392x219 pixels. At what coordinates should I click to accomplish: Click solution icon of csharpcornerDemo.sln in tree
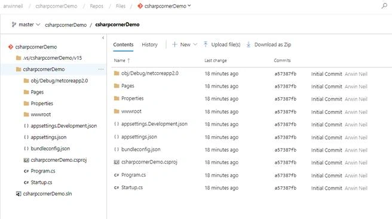[x=19, y=194]
